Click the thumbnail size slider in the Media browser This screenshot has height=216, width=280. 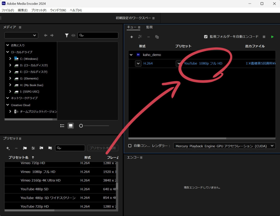point(81,126)
